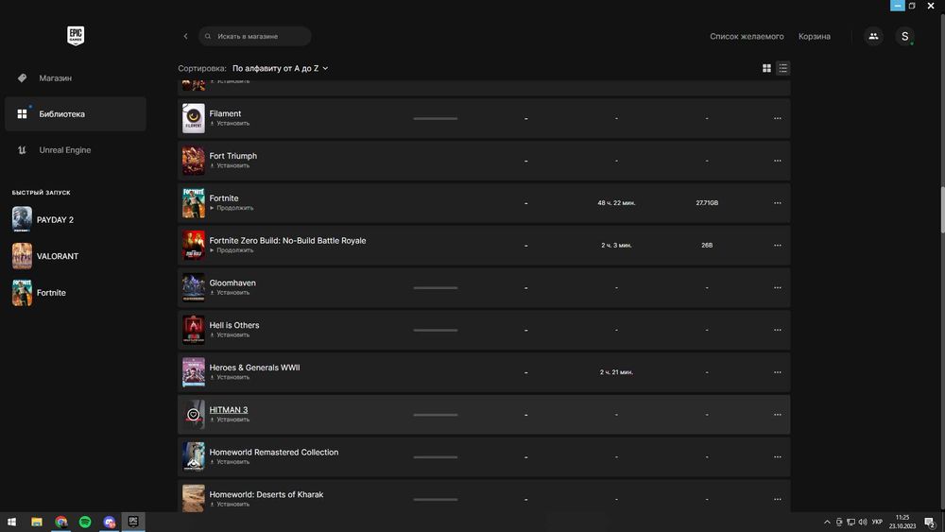945x532 pixels.
Task: Open the Wishlist link
Action: pyautogui.click(x=747, y=37)
